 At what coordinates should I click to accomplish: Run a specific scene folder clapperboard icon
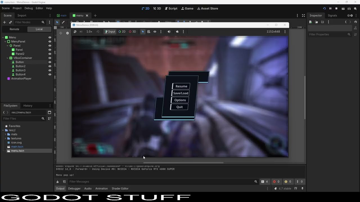349,8
